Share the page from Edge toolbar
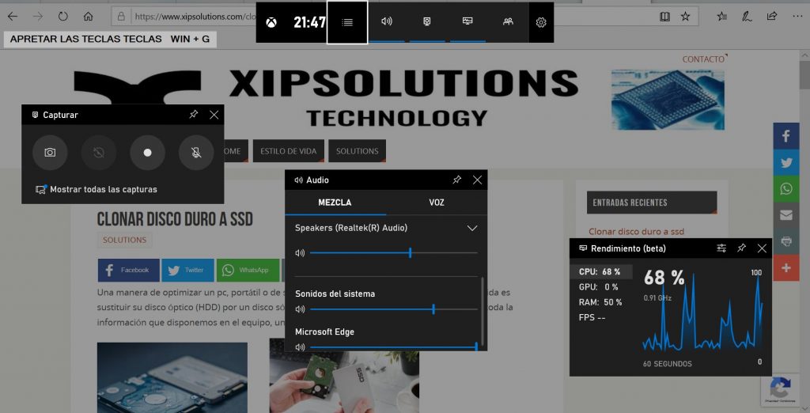Screen dimensions: 810x413 tap(772, 16)
